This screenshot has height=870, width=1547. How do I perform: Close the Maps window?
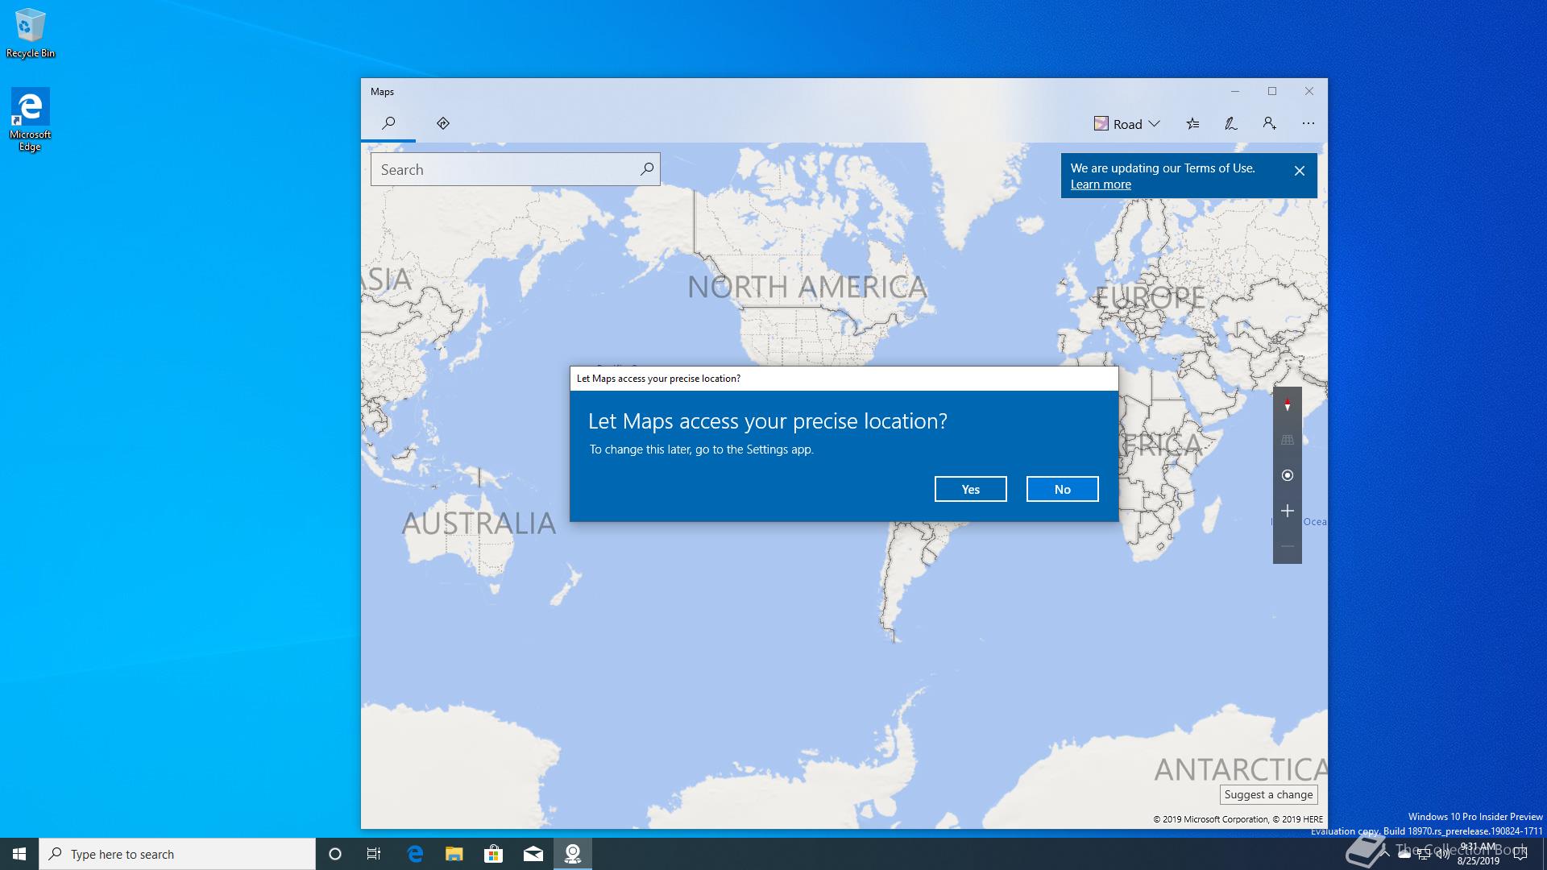[x=1309, y=91]
